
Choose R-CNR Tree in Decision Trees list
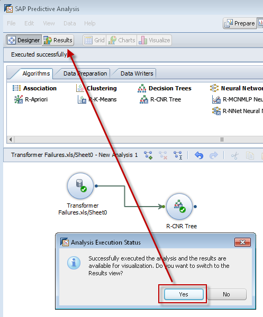pos(160,99)
